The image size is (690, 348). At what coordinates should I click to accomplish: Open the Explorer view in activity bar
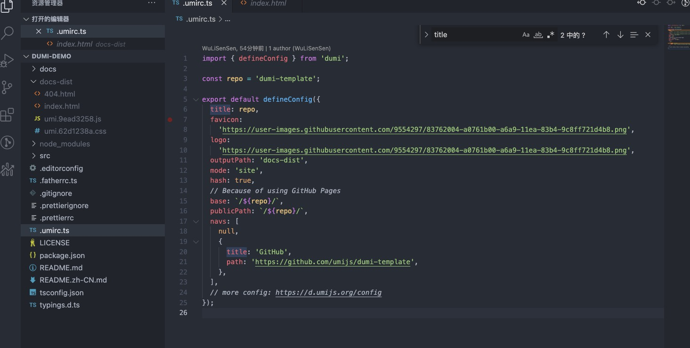click(7, 6)
